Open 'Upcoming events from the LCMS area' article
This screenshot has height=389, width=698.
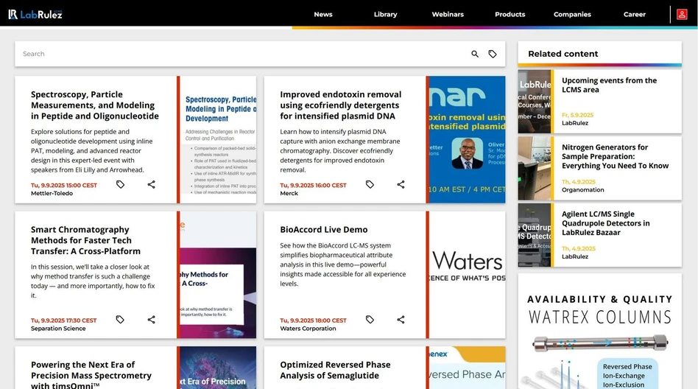(x=609, y=85)
